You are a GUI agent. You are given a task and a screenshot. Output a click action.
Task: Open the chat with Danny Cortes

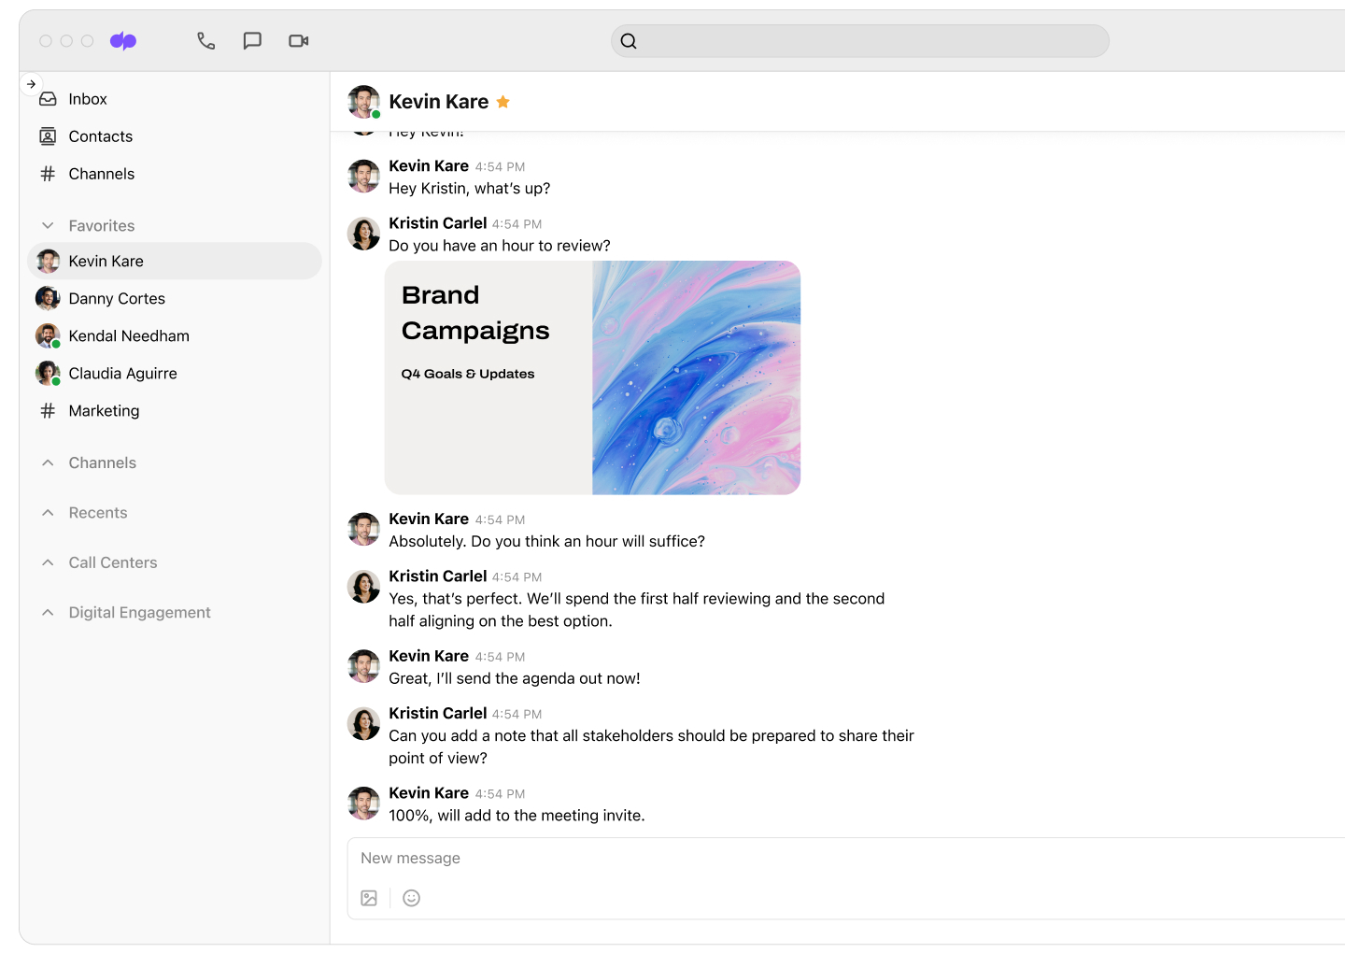click(x=117, y=298)
